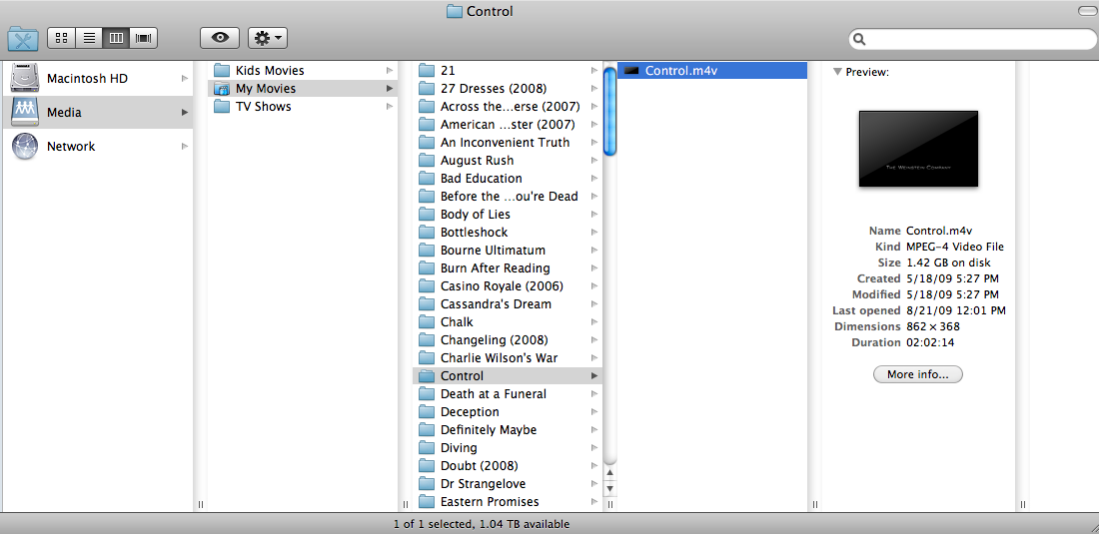This screenshot has width=1099, height=534.
Task: Expand Bottleshock with its arrow
Action: pos(594,233)
